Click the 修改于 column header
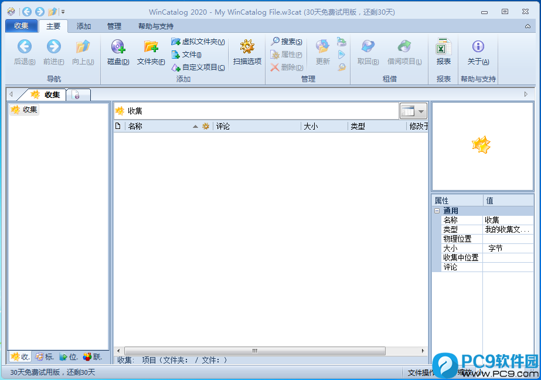The image size is (541, 380). coord(418,126)
